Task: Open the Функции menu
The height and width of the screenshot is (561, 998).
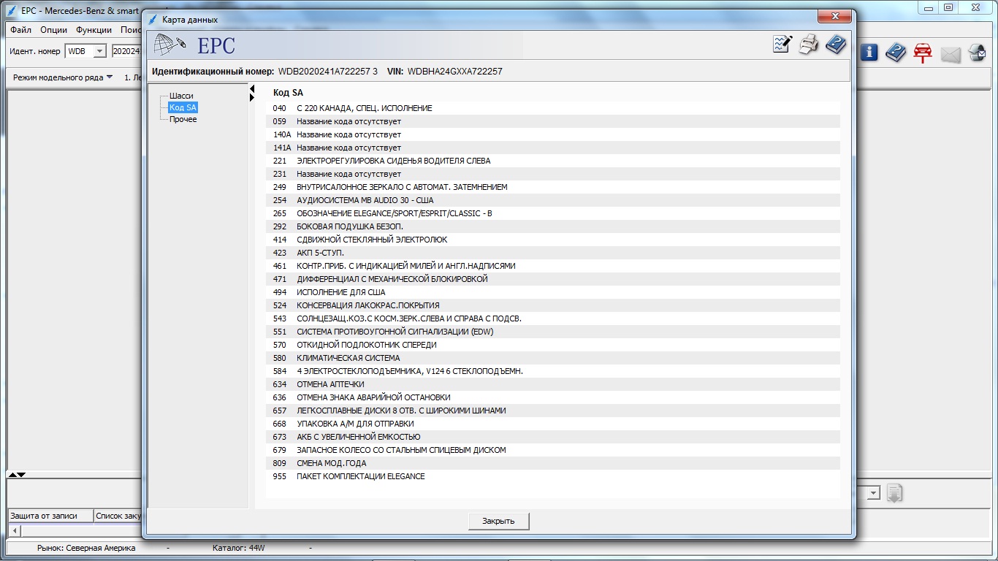Action: [x=94, y=30]
